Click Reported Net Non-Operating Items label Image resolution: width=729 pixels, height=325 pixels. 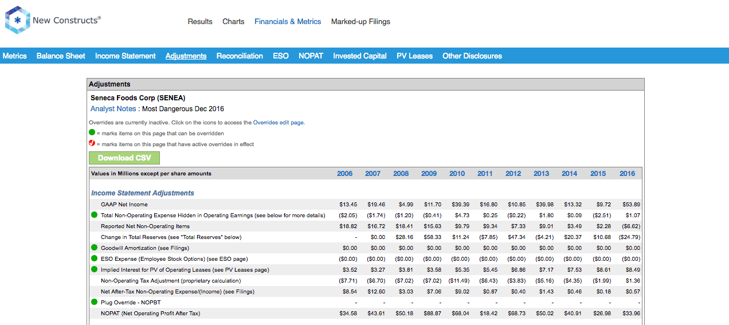click(x=145, y=226)
